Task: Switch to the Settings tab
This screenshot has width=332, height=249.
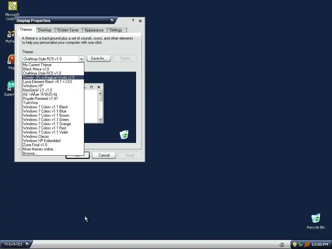Action: tap(116, 30)
